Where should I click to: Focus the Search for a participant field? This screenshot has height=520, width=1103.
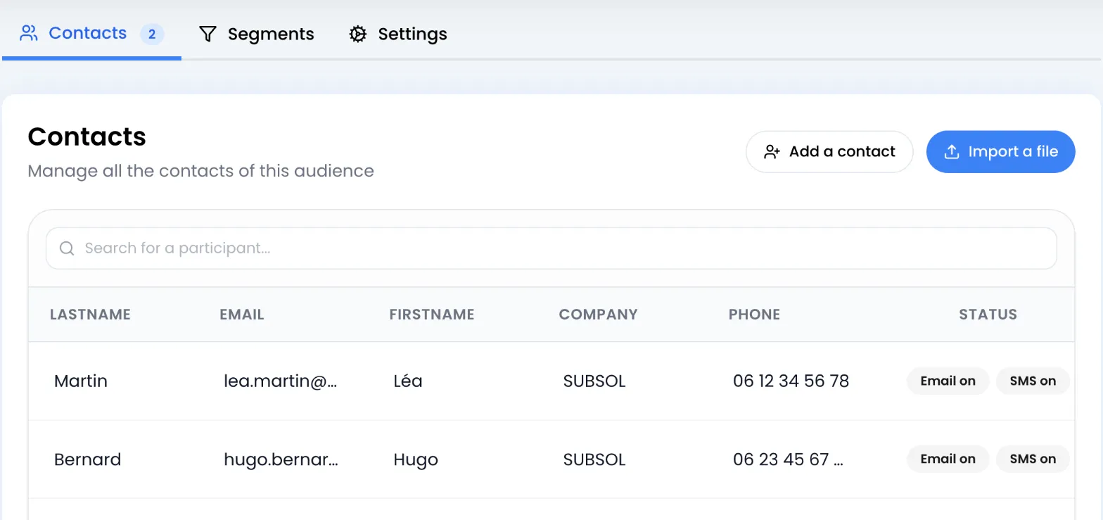pos(551,248)
